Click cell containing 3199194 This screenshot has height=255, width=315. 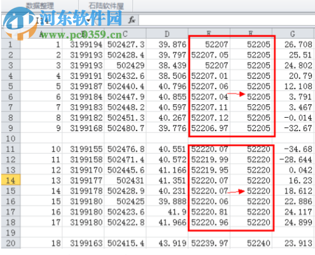[x=83, y=44]
